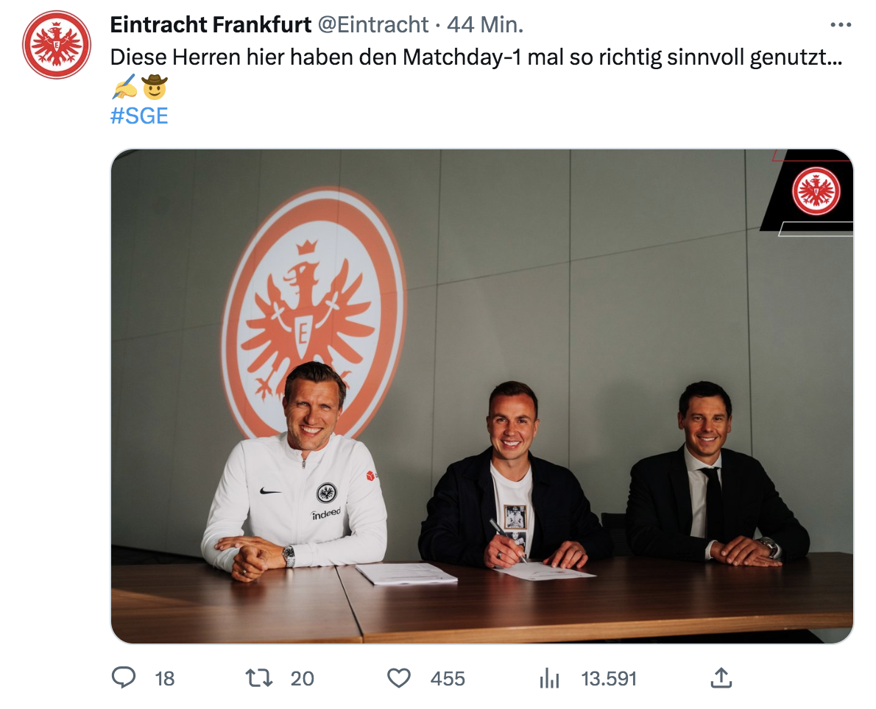Like the tweet with the heart icon

point(398,677)
